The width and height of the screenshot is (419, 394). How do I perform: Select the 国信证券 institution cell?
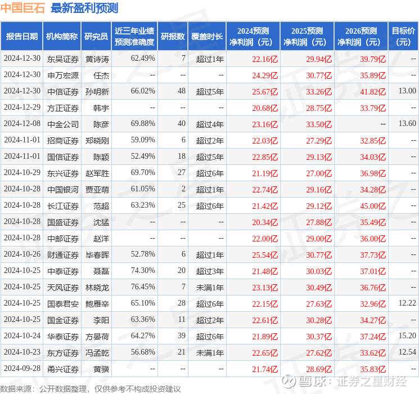[63, 157]
